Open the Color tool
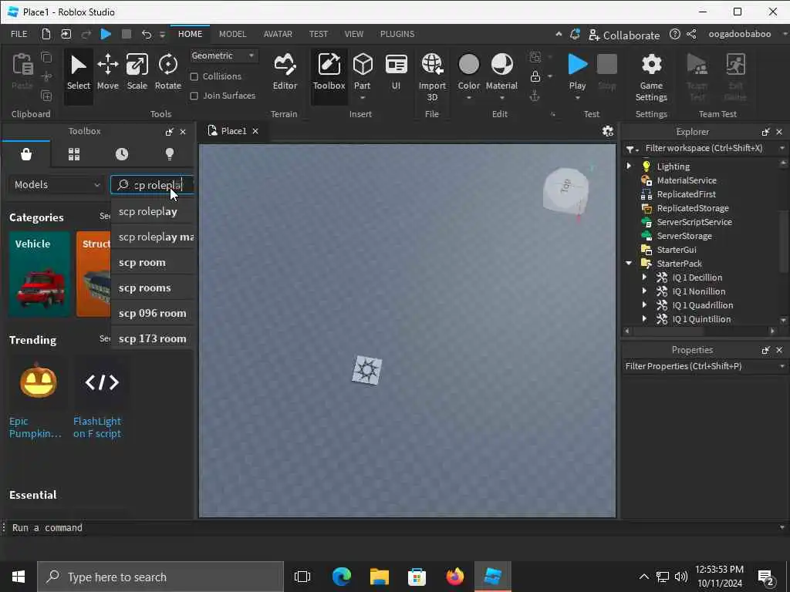Image resolution: width=790 pixels, height=592 pixels. point(468,72)
